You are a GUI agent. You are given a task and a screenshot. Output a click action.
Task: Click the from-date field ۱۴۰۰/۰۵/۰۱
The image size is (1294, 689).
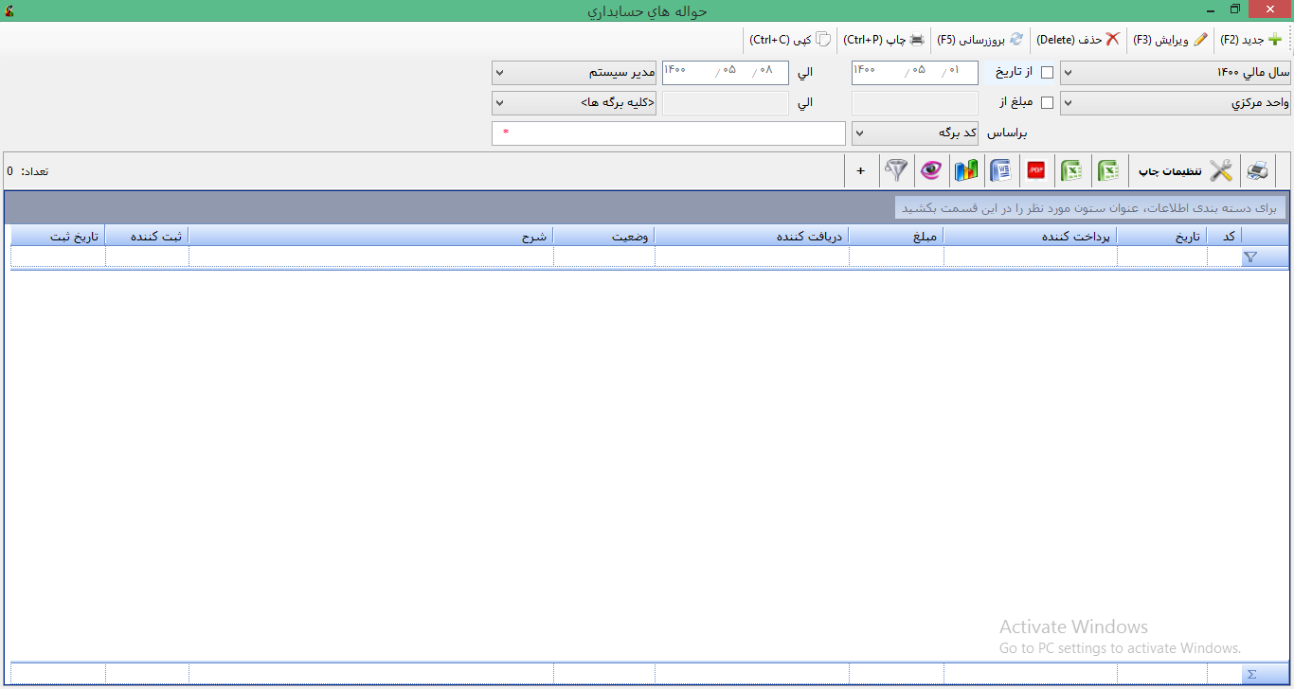[914, 73]
